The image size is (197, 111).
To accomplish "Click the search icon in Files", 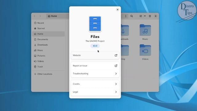I will pos(131,16).
